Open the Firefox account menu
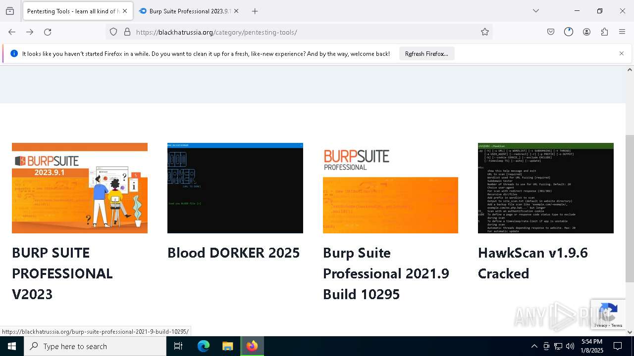 click(586, 32)
